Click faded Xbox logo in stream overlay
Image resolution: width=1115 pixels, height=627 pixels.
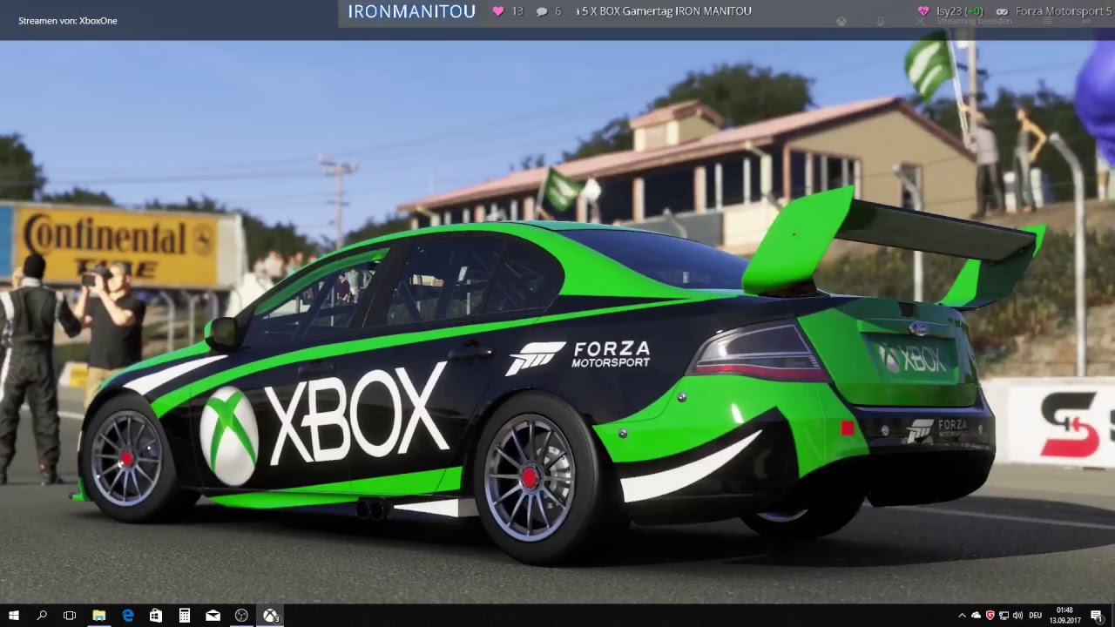click(x=841, y=21)
